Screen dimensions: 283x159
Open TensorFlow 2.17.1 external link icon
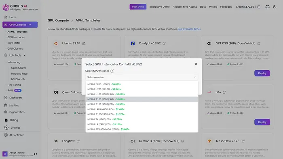(x=243, y=141)
